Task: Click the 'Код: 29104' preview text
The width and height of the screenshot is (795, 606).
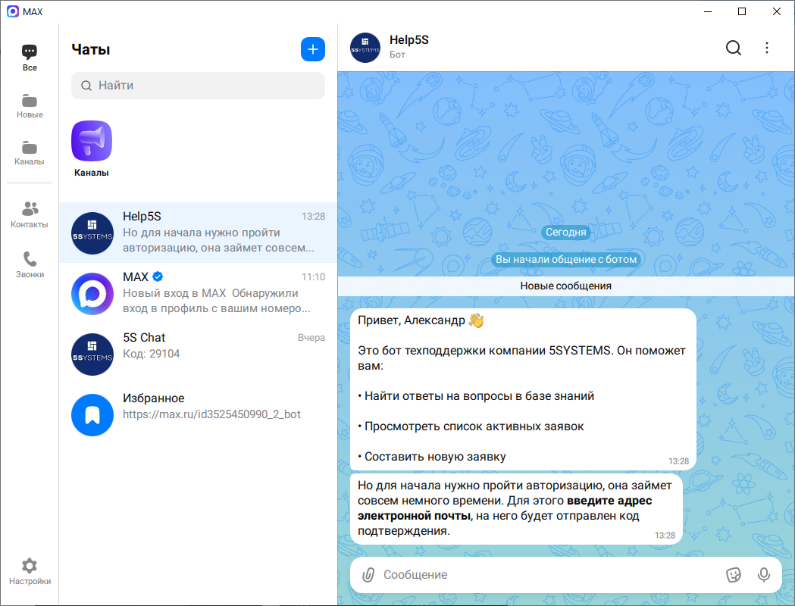Action: pos(151,354)
